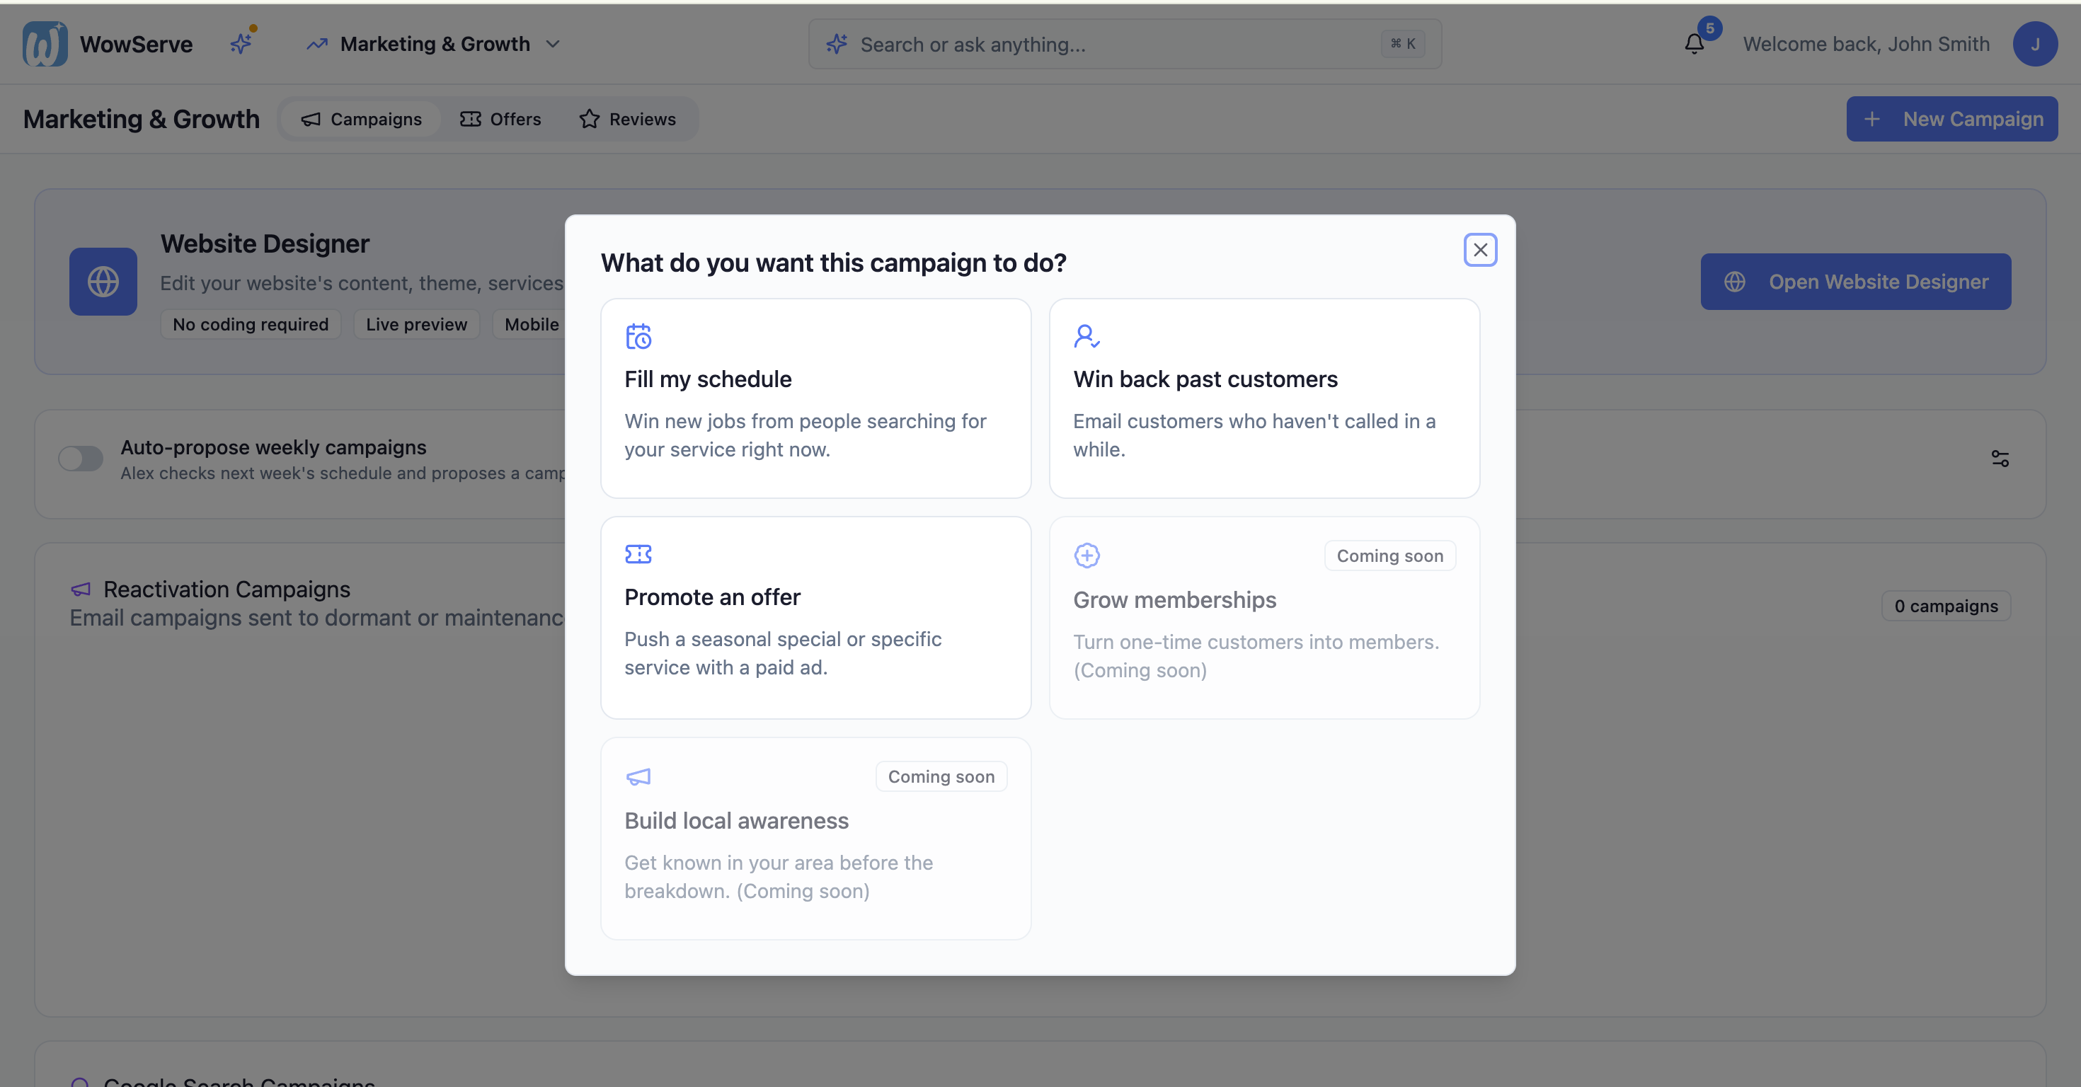
Task: Click the Reactivation Campaigns heading
Action: [227, 589]
